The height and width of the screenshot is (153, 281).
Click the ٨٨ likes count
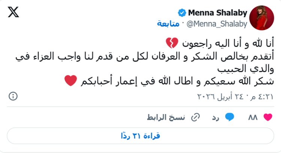253,117
